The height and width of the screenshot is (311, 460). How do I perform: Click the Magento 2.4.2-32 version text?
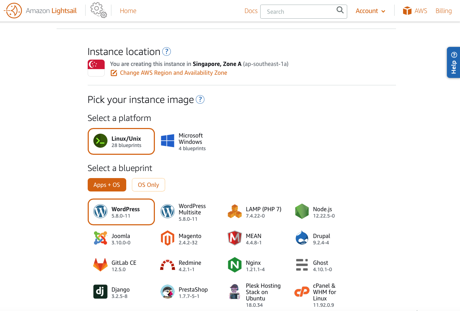pyautogui.click(x=188, y=243)
